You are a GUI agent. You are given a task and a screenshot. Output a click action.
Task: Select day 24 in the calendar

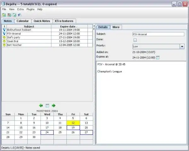47,132
